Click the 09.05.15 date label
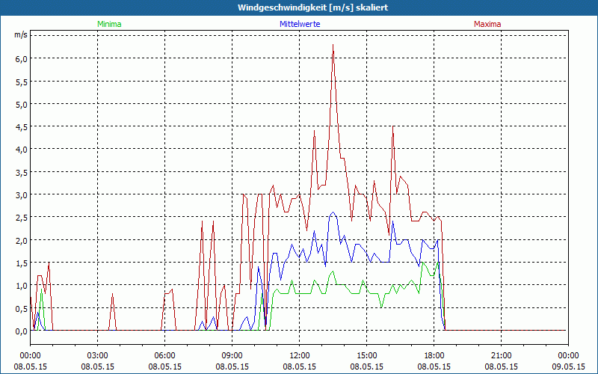Screen dimensions: 598x374 568,367
